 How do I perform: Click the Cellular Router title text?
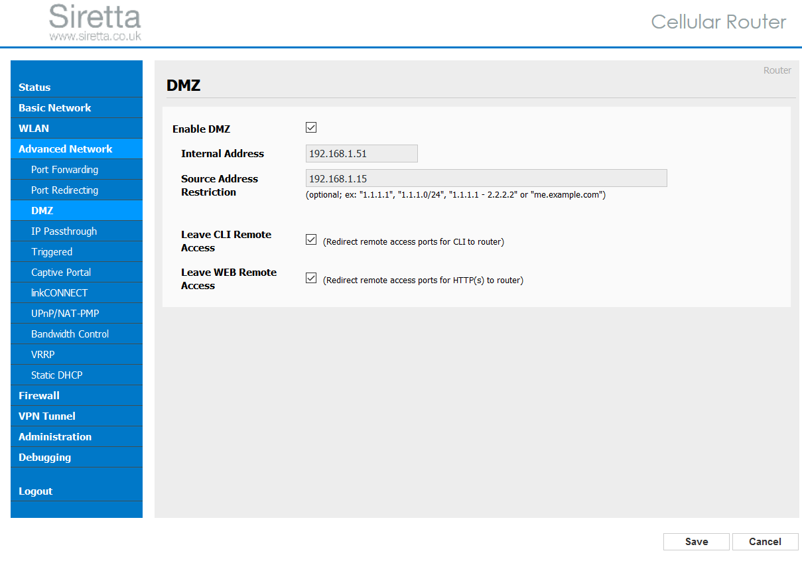pos(718,22)
